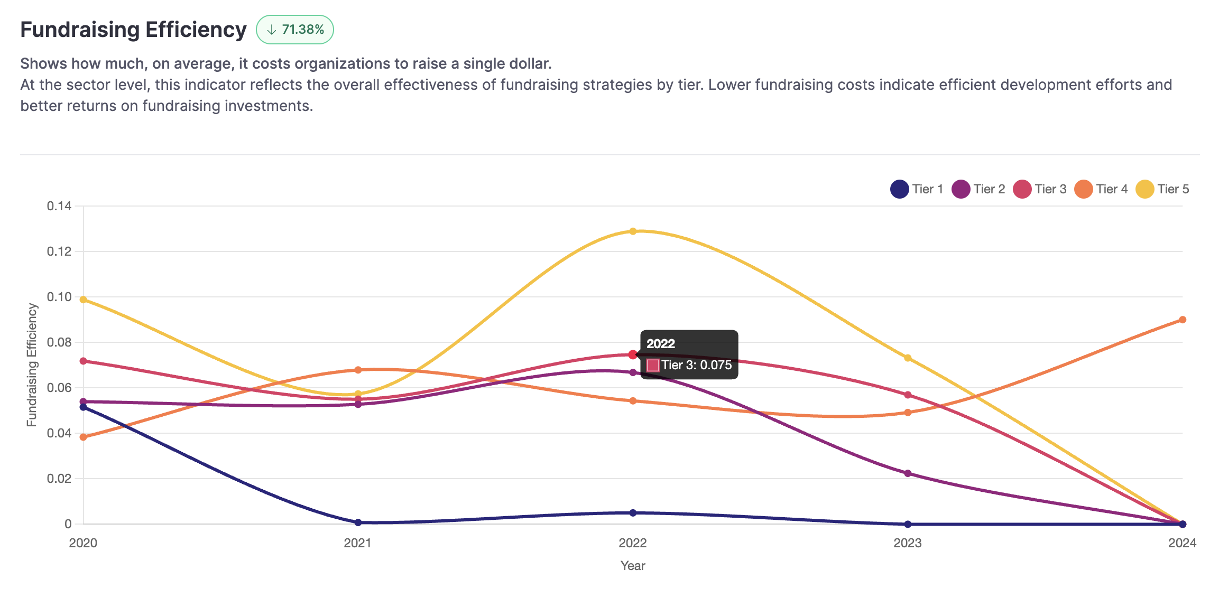Click the Tier 3 data point at 2023
Image resolution: width=1219 pixels, height=598 pixels.
908,395
